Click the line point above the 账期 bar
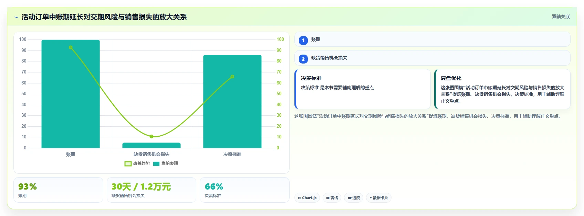The width and height of the screenshot is (584, 216). [71, 47]
